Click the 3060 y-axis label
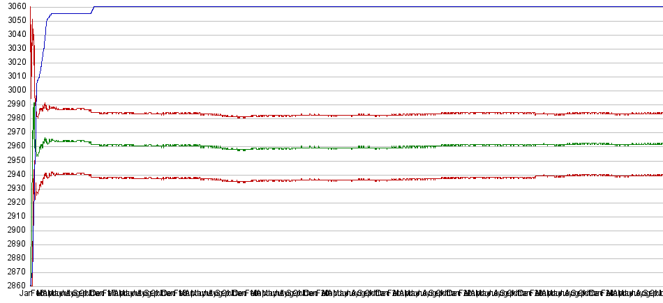The image size is (663, 303). pos(14,6)
